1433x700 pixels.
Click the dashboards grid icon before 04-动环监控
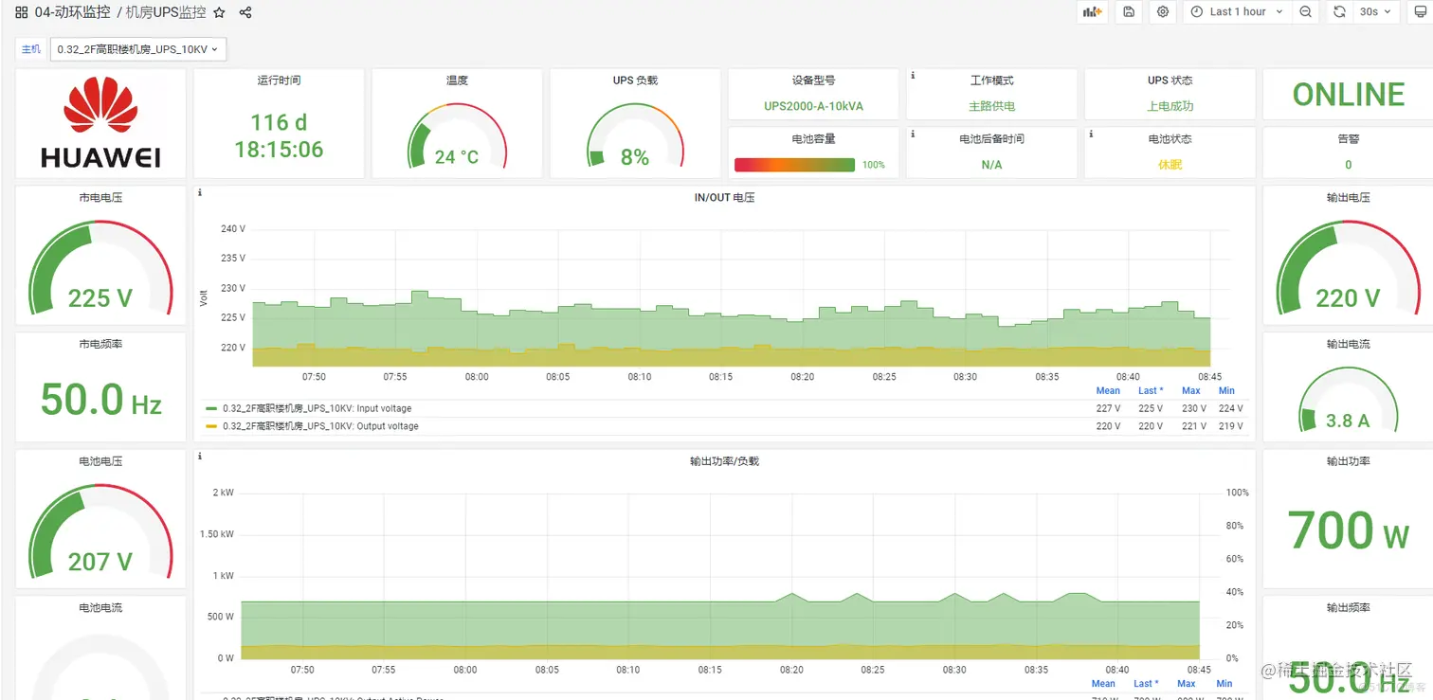(22, 12)
